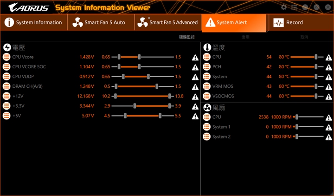The width and height of the screenshot is (334, 196).
Task: Open the System Information tab
Action: 34,22
